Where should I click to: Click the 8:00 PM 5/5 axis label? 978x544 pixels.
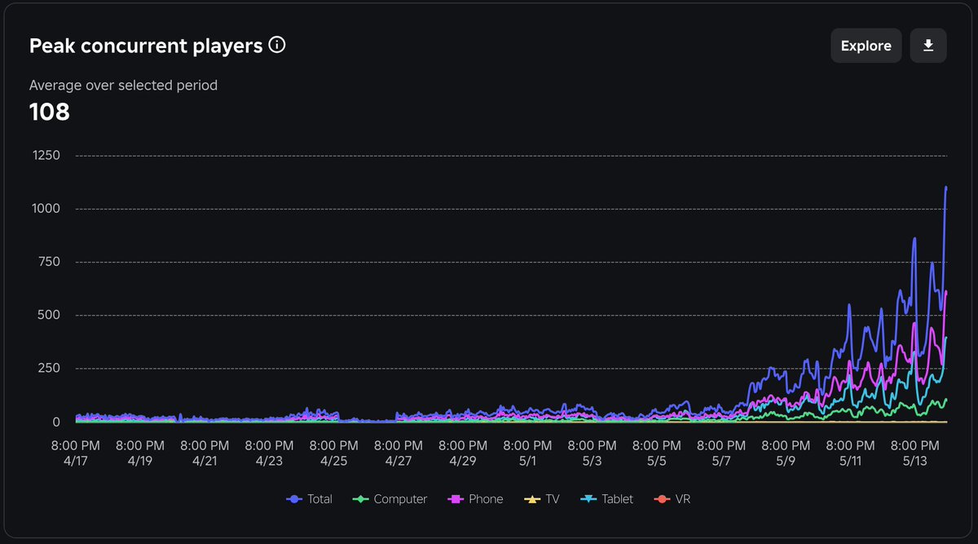coord(656,453)
